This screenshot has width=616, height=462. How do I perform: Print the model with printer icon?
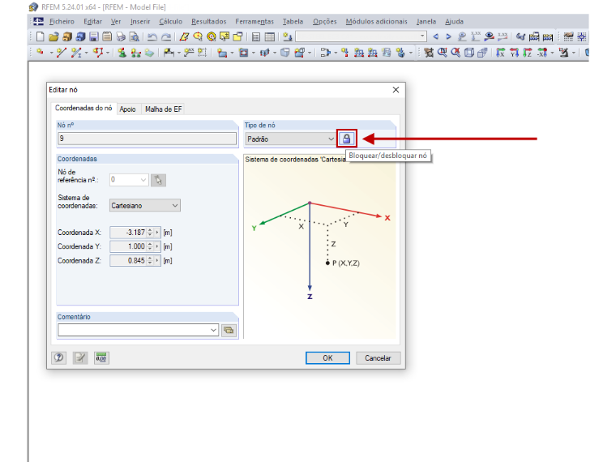(121, 37)
